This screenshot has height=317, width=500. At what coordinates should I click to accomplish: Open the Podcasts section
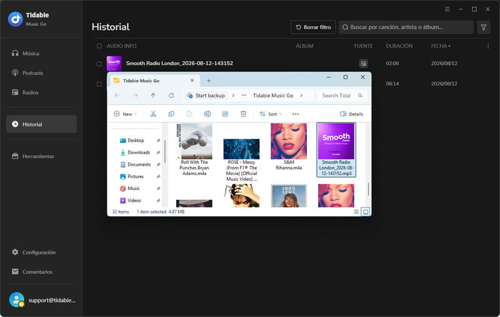point(27,73)
